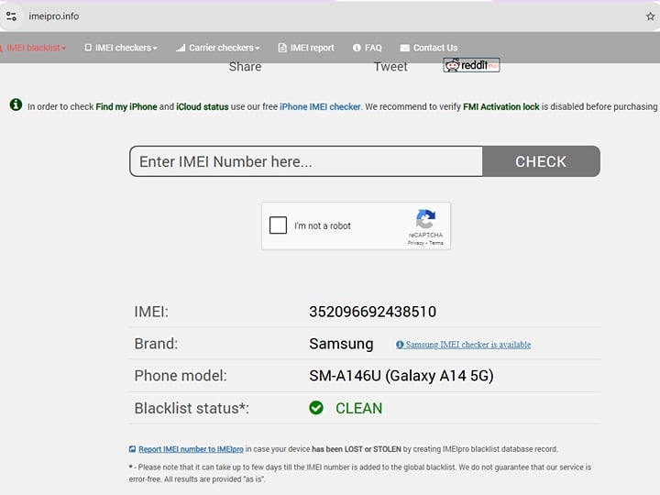Image resolution: width=660 pixels, height=495 pixels.
Task: Click info icon beside Samsung IMEI checker link
Action: [x=400, y=345]
